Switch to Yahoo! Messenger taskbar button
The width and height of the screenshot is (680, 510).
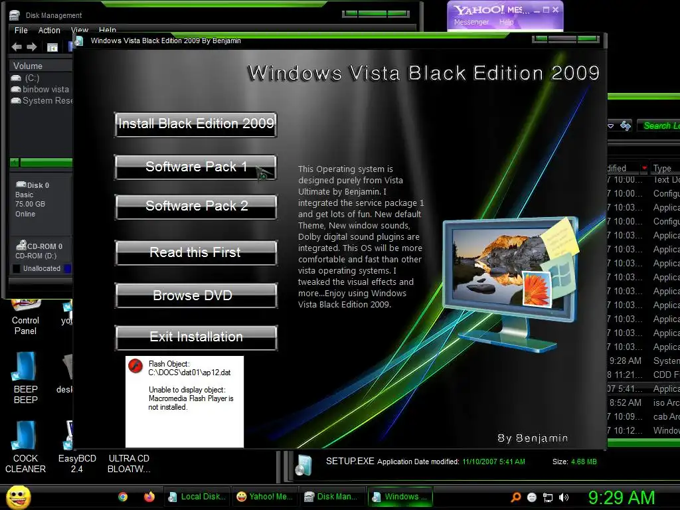[264, 497]
